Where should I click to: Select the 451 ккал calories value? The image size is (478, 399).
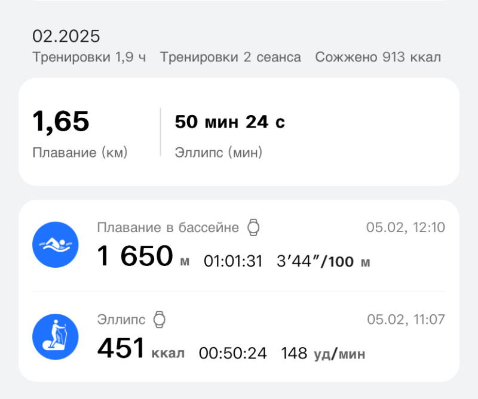tap(141, 349)
